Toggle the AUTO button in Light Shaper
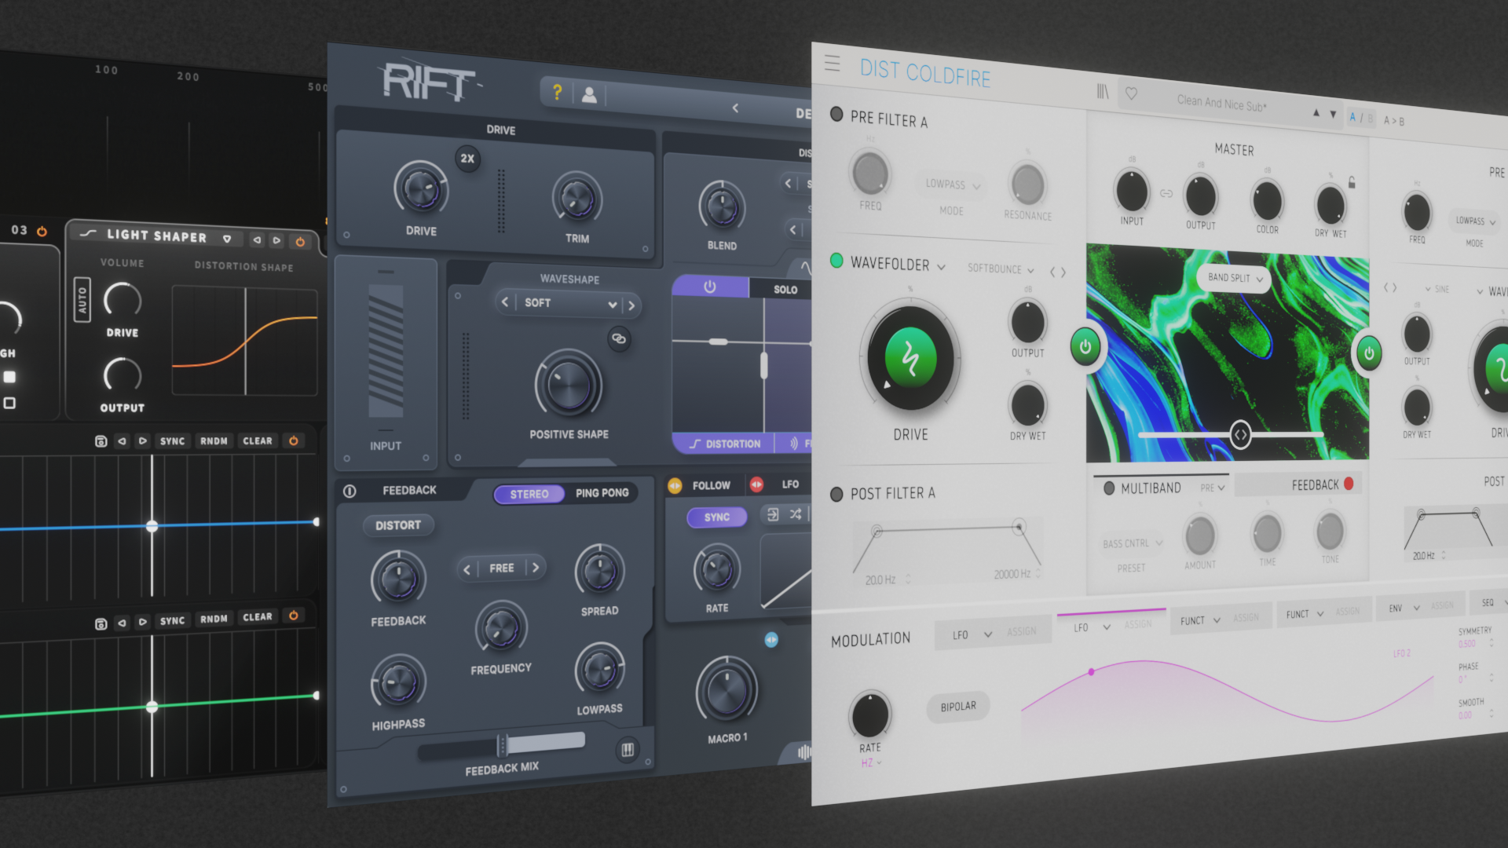1508x848 pixels. (82, 299)
